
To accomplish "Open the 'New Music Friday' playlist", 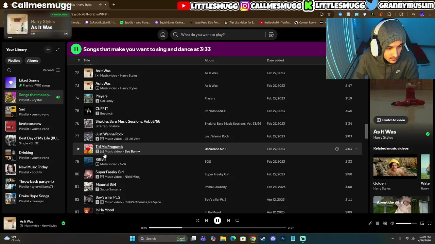I will point(33,169).
